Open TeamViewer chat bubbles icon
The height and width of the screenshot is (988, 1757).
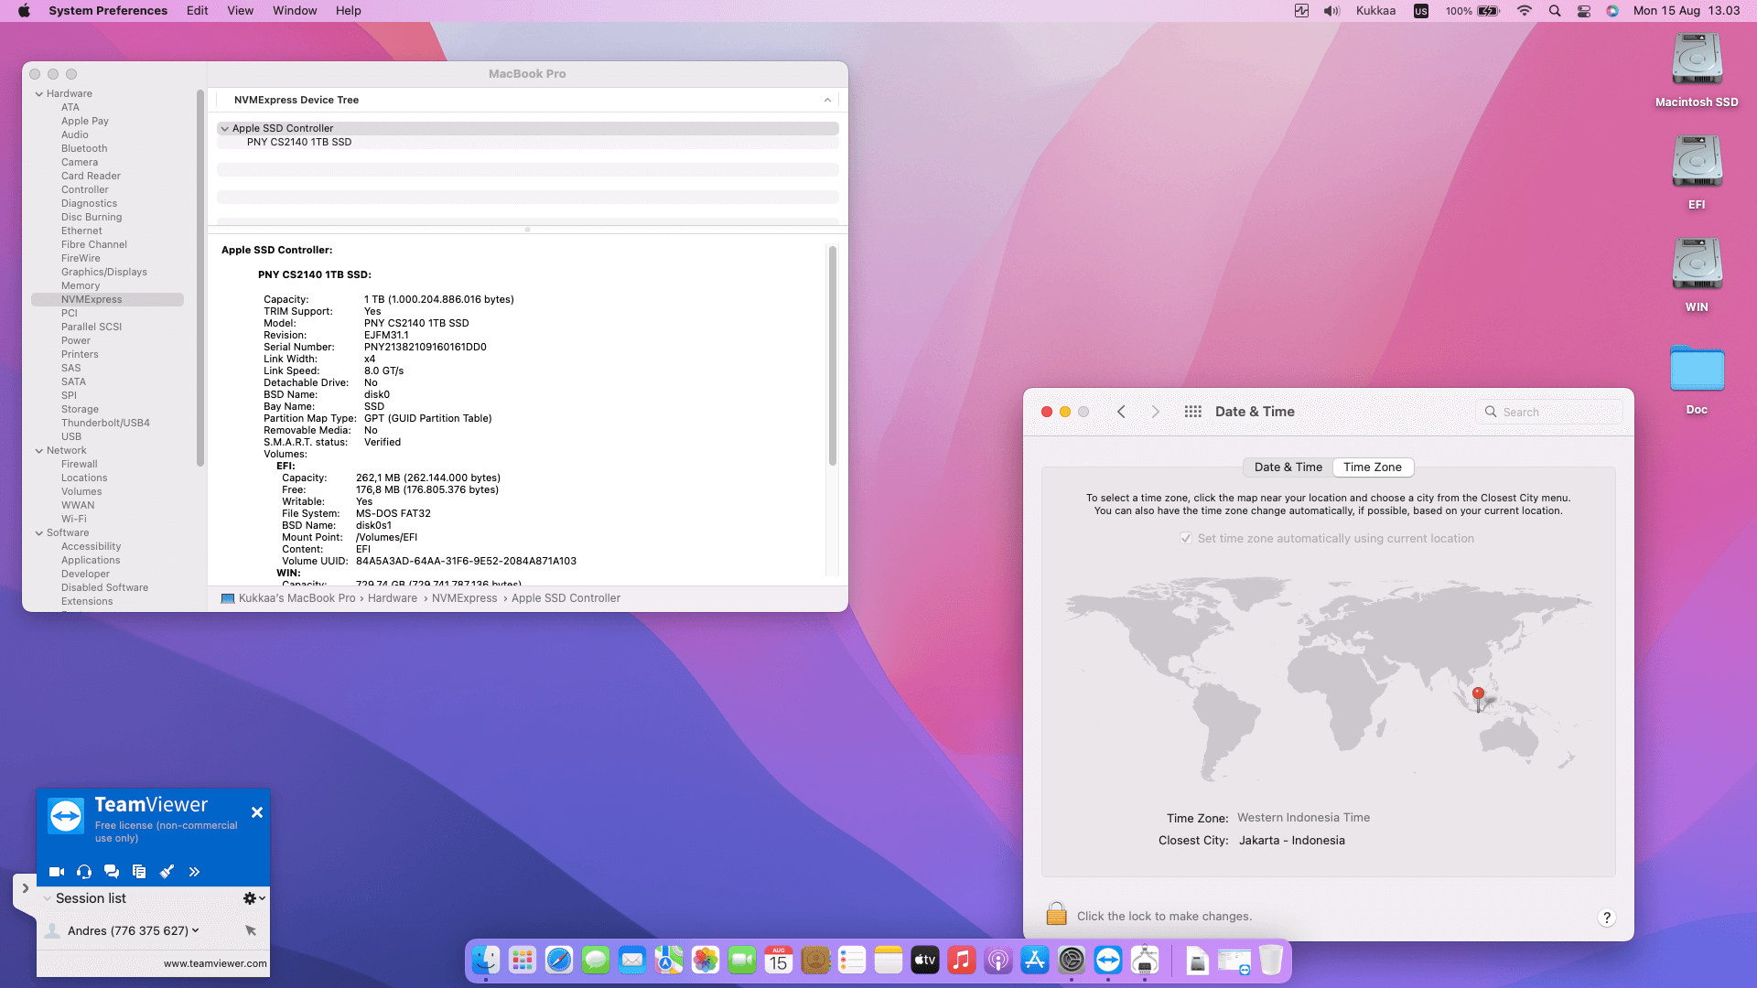pos(112,872)
